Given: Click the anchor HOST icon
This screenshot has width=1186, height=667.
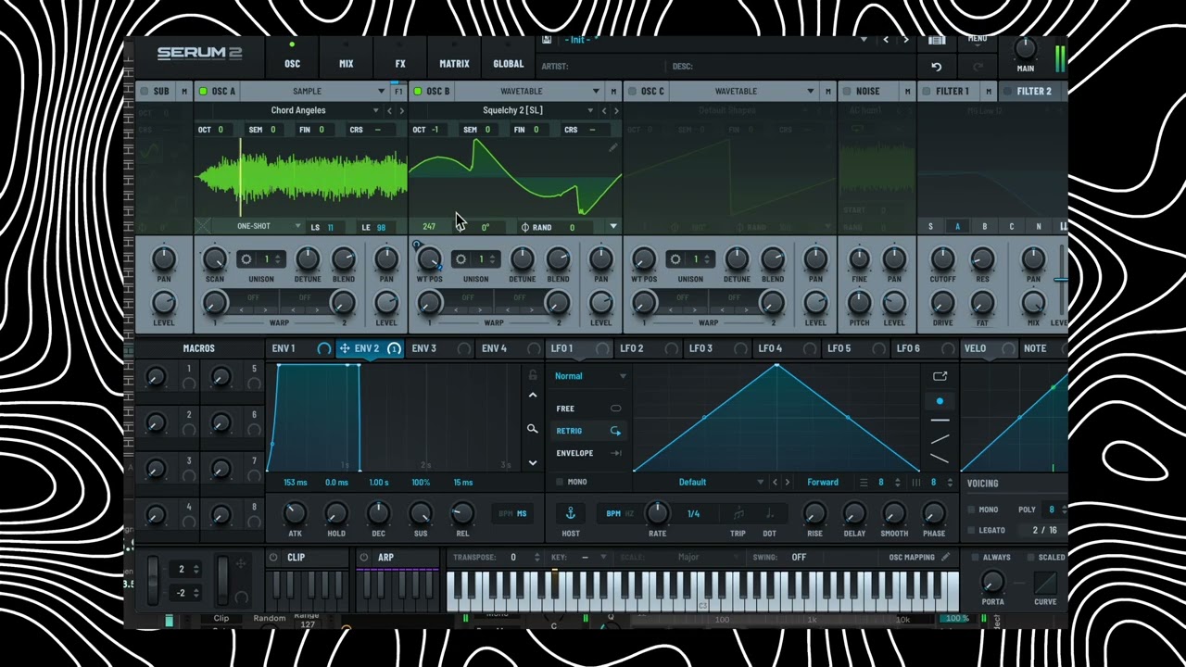Looking at the screenshot, I should [x=571, y=513].
